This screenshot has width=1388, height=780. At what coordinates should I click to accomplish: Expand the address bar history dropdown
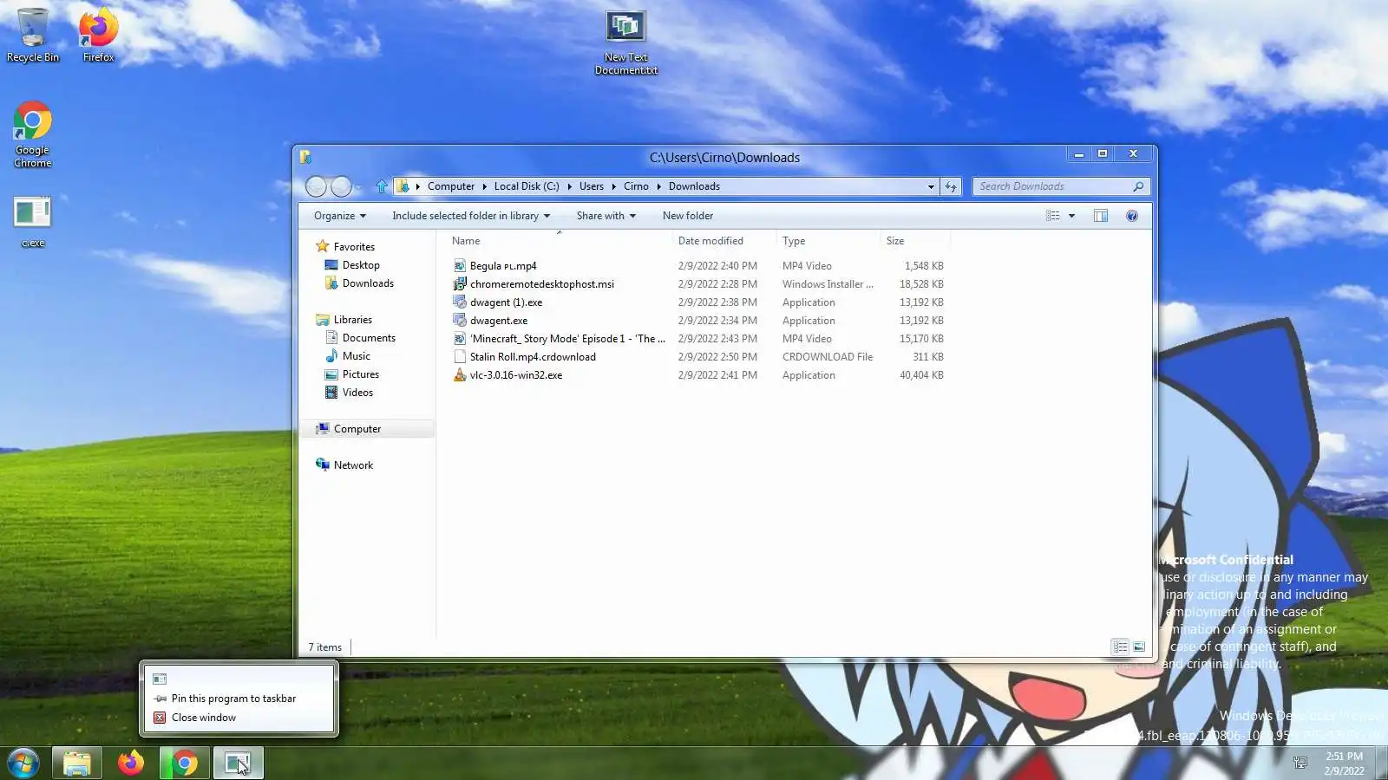pos(931,186)
